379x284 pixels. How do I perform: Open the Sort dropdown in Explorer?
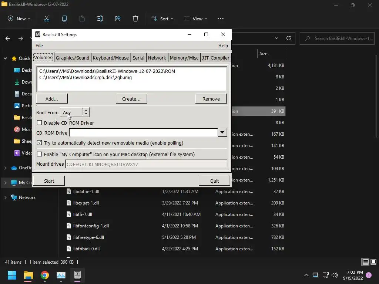pos(162,18)
